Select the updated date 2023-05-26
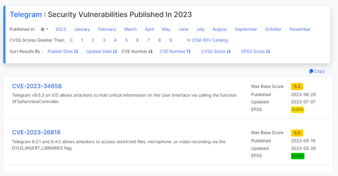338x176 pixels. click(x=303, y=148)
